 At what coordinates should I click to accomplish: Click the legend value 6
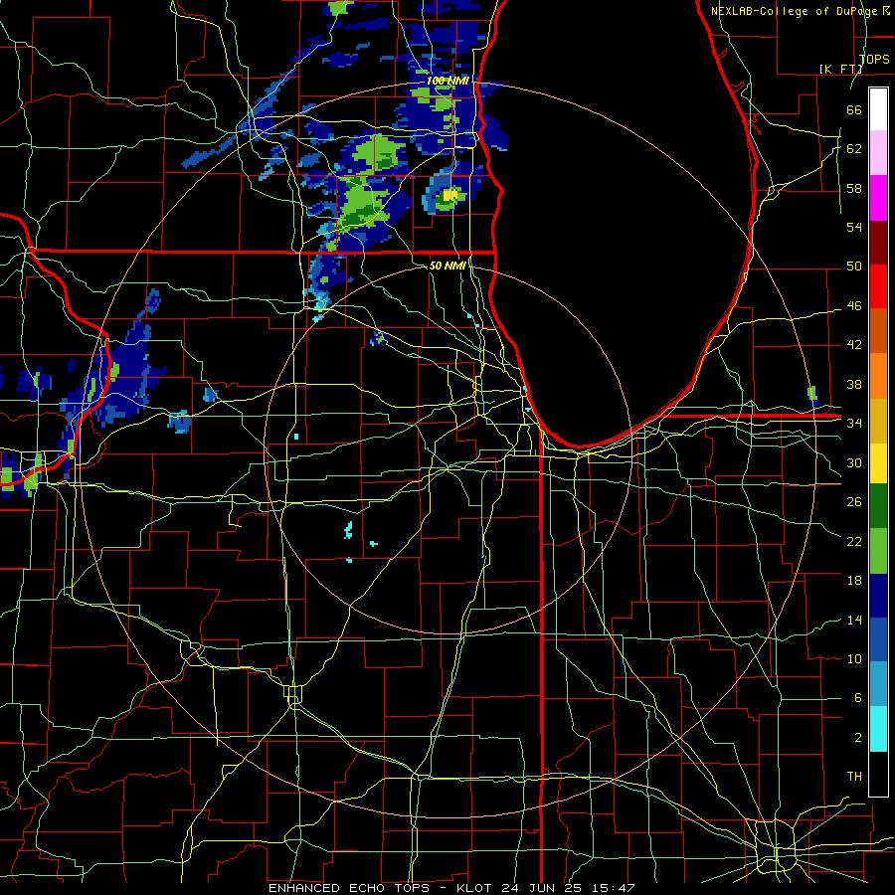click(857, 697)
